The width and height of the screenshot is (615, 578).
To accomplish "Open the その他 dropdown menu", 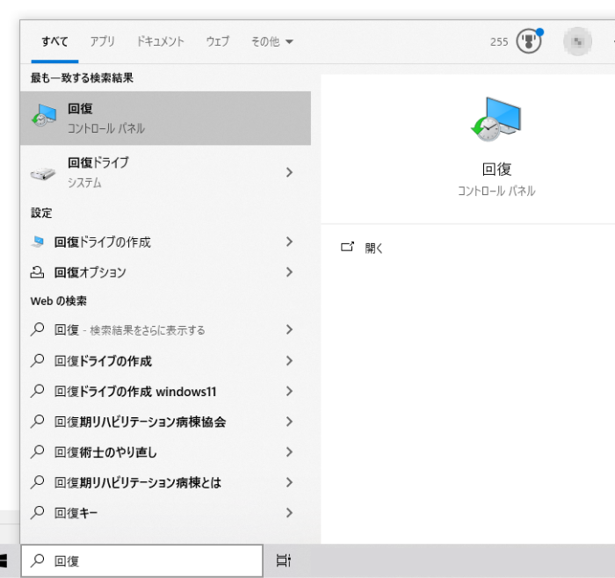I will click(x=271, y=41).
